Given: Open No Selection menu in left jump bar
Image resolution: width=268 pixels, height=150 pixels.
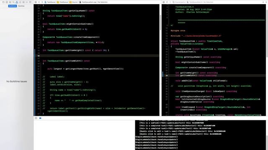Looking at the screenshot, I should (x=103, y=2).
